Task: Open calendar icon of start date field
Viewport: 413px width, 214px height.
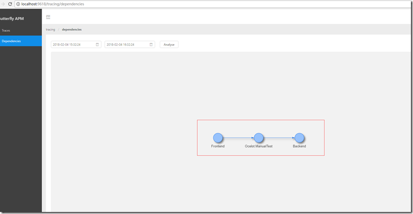Action: click(97, 45)
